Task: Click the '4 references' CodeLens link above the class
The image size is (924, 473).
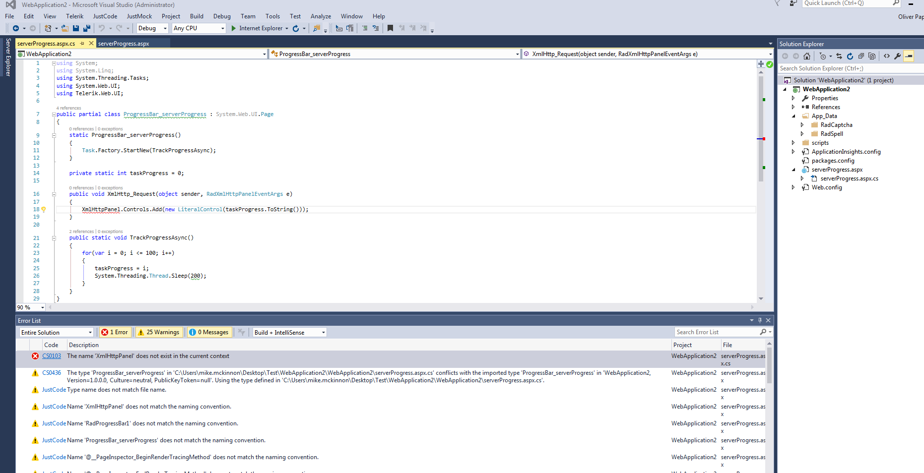Action: pos(68,108)
